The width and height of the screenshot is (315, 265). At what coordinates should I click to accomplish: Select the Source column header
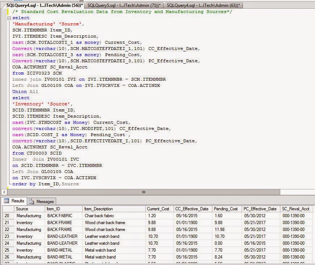pyautogui.click(x=30, y=209)
